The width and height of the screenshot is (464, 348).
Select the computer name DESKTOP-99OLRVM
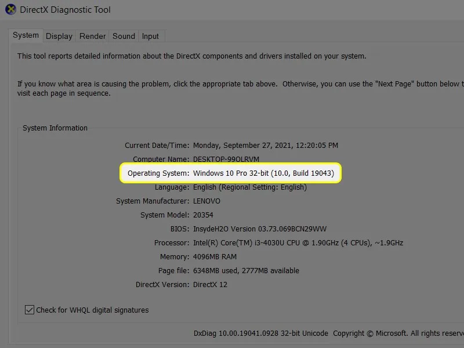[226, 159]
